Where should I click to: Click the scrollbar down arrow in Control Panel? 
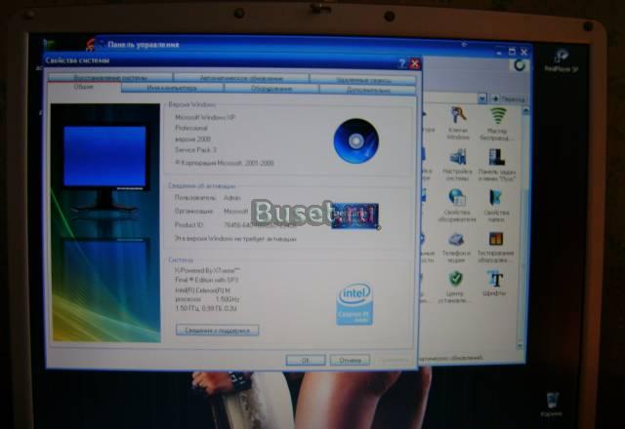click(x=520, y=346)
